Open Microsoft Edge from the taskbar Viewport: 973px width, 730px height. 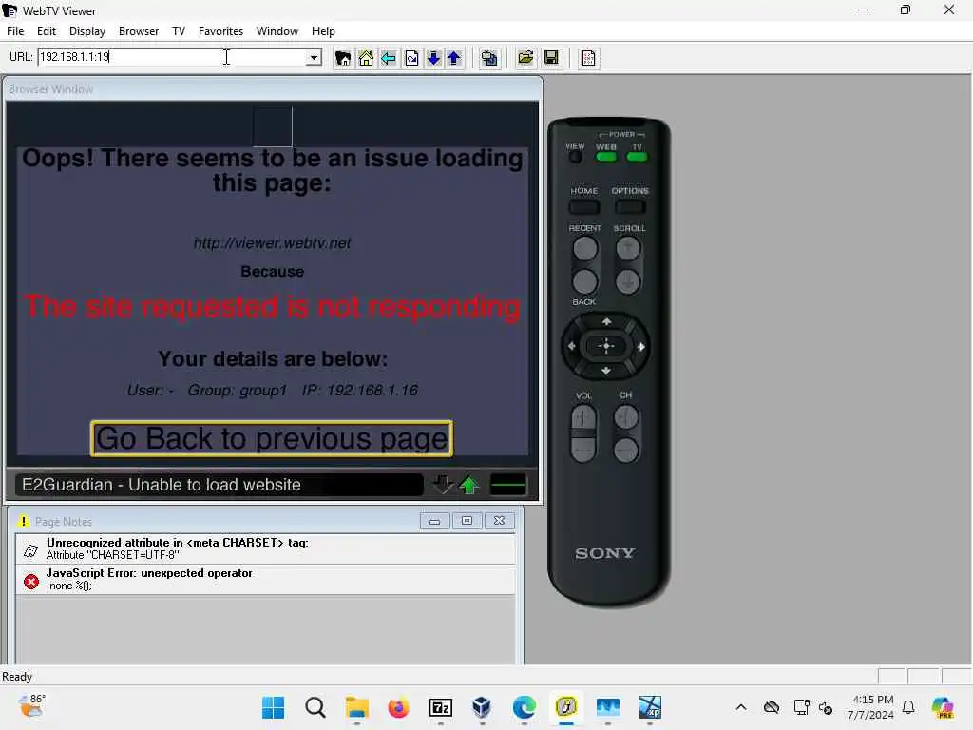tap(525, 707)
